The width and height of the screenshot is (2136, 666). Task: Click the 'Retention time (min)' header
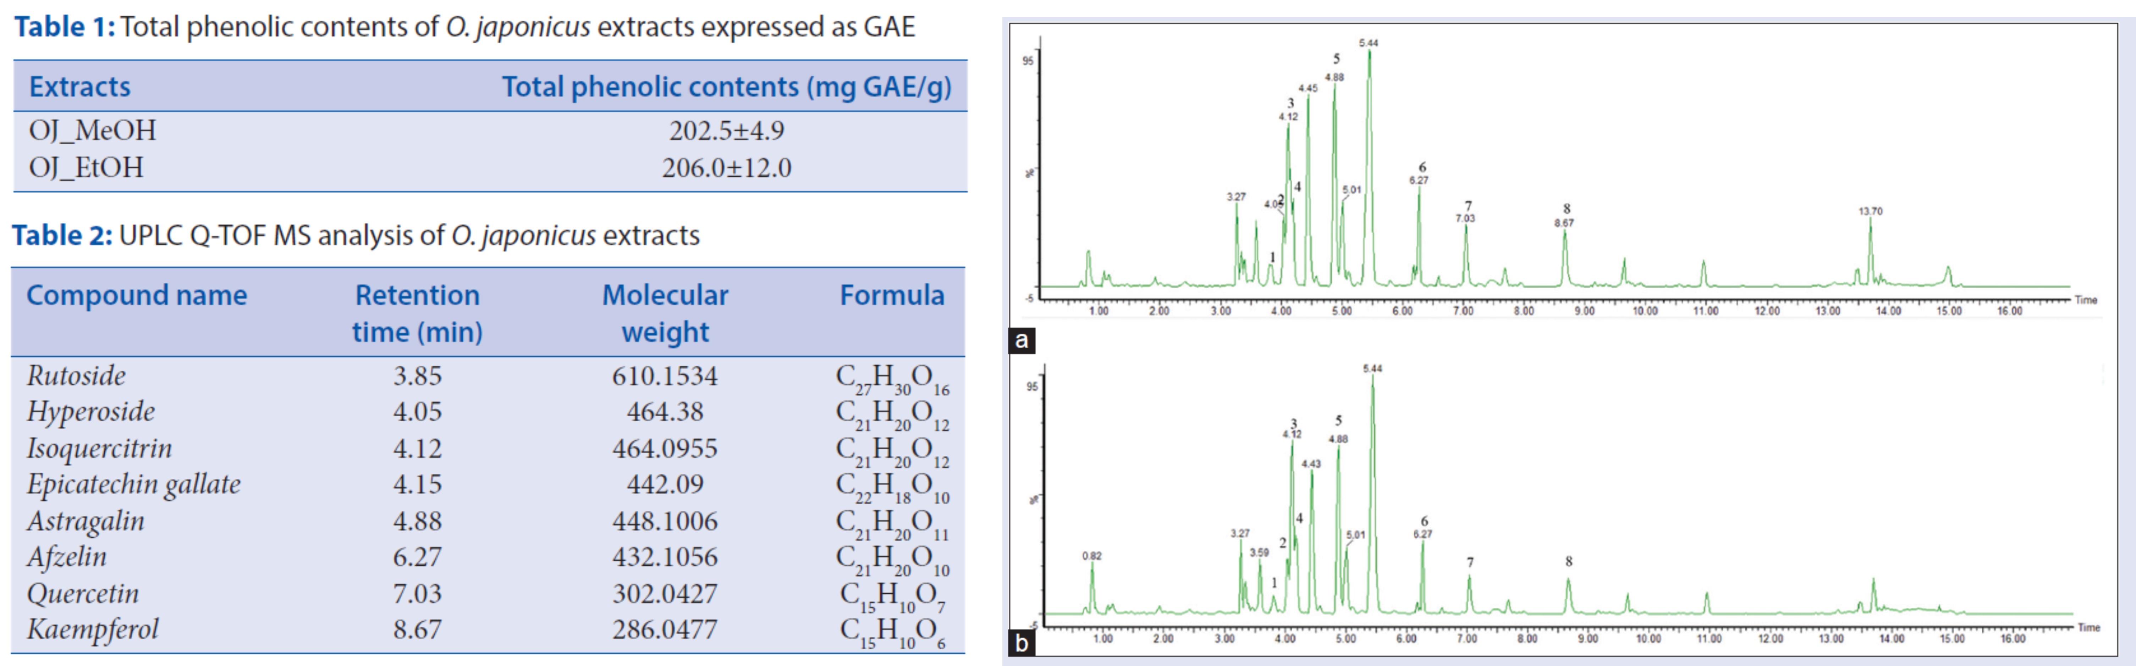[417, 314]
